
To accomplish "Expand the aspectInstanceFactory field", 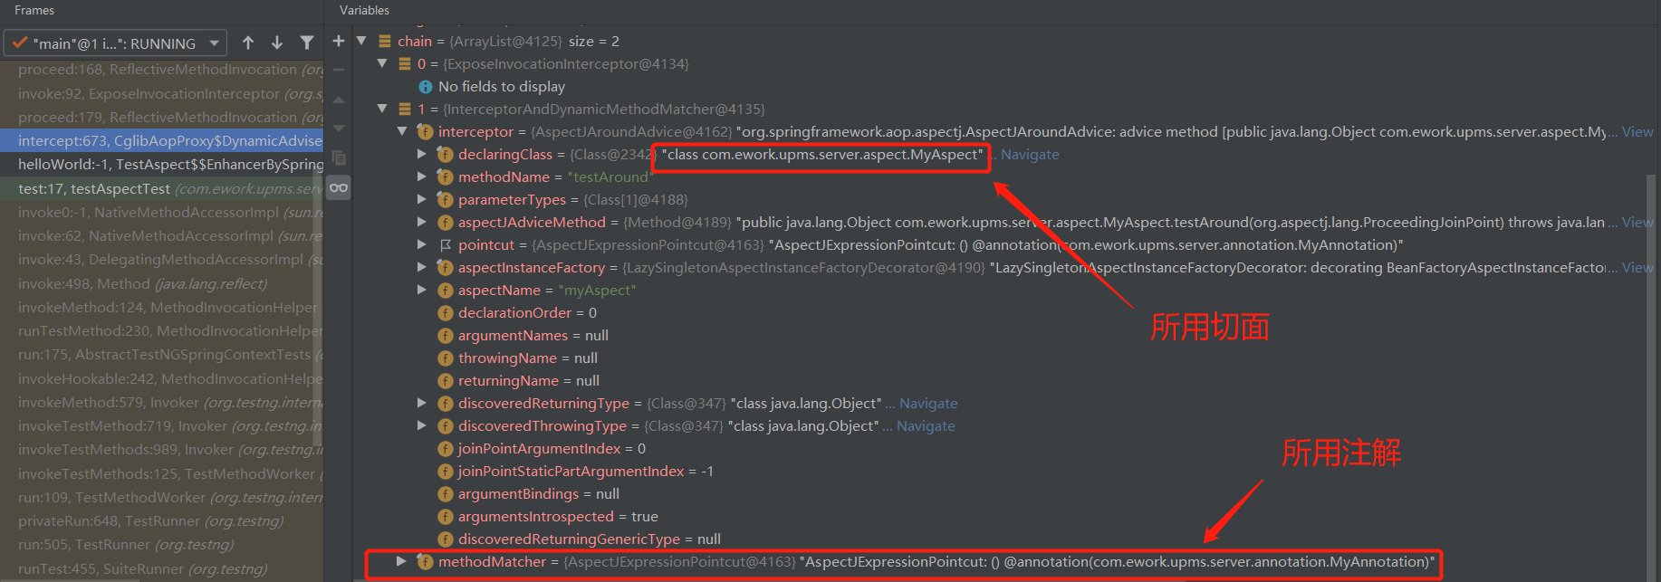I will pyautogui.click(x=421, y=267).
